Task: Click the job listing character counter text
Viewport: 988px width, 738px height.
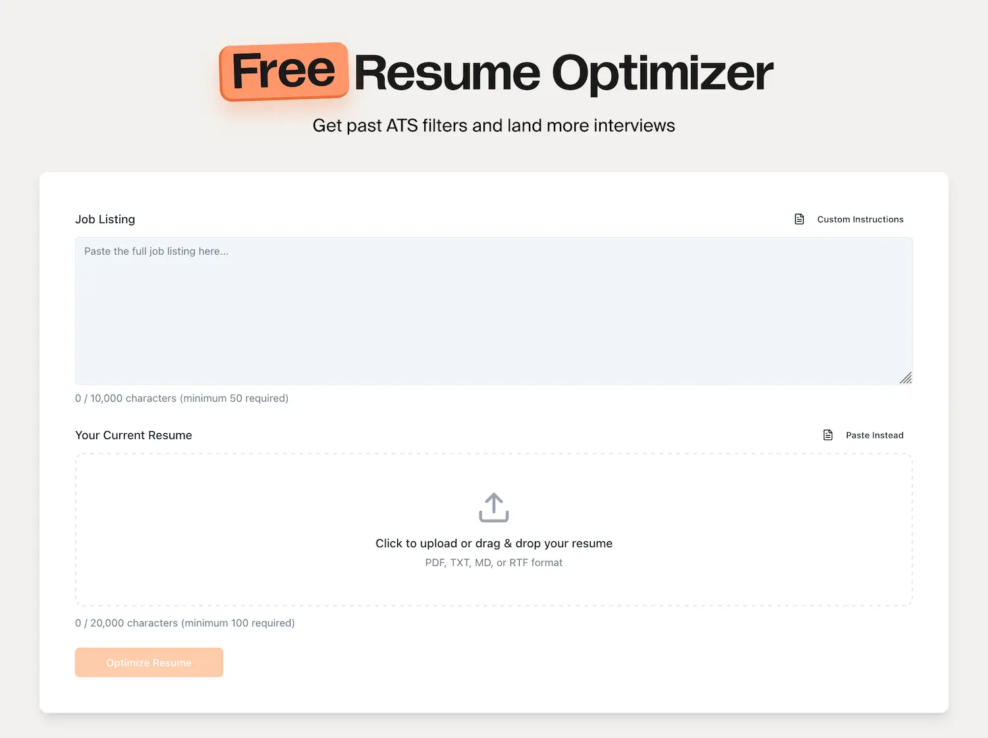Action: pos(182,398)
